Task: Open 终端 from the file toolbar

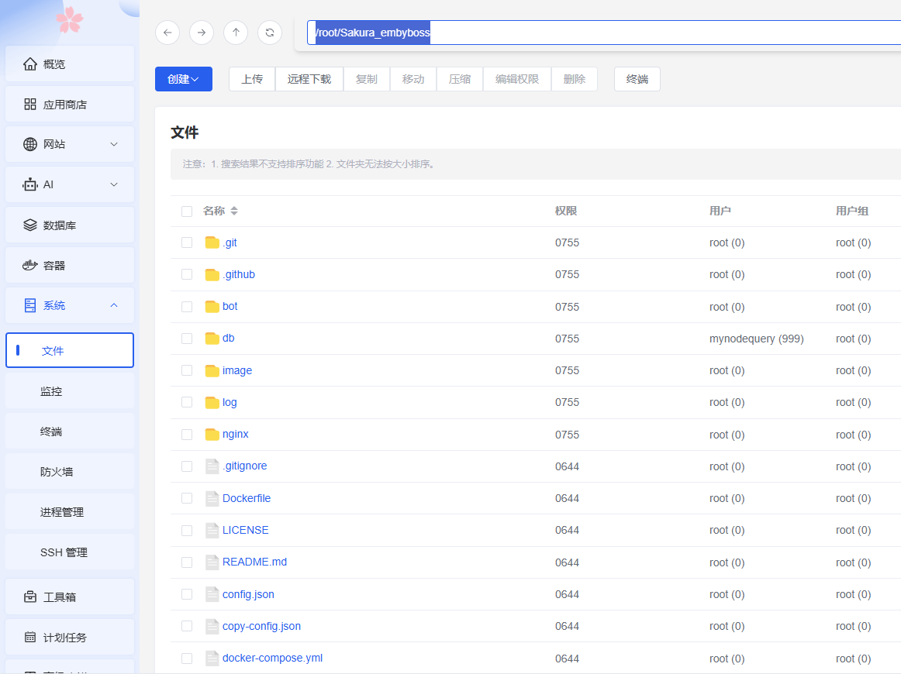Action: click(637, 79)
